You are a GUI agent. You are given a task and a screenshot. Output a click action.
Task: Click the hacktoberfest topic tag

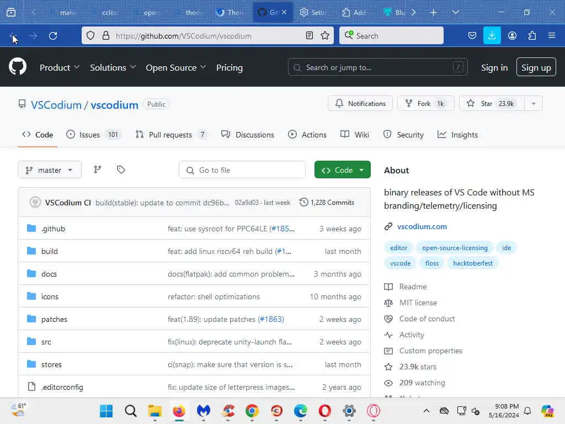[x=472, y=263]
